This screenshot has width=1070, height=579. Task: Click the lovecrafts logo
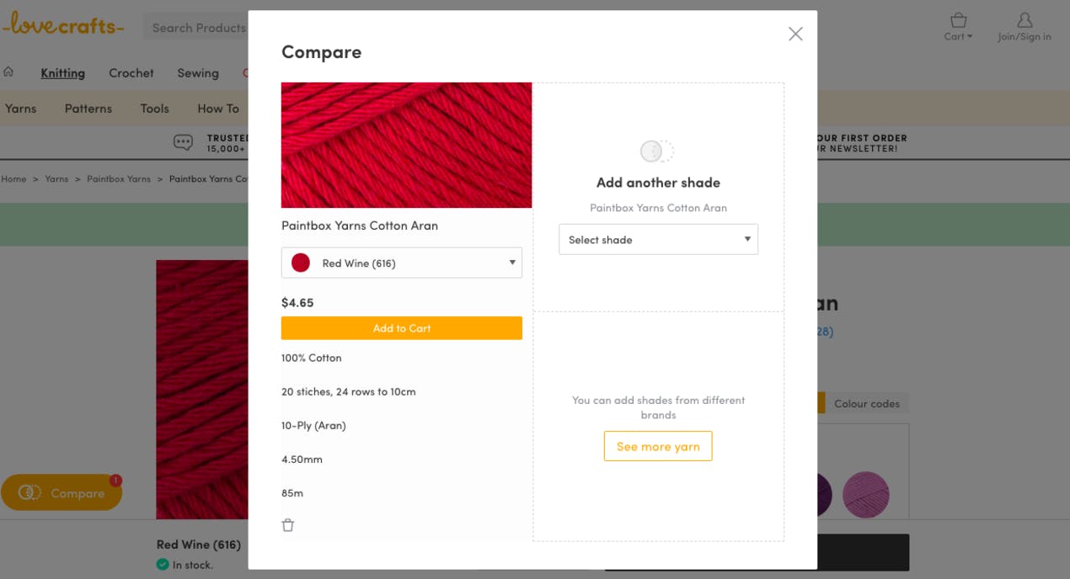coord(63,26)
